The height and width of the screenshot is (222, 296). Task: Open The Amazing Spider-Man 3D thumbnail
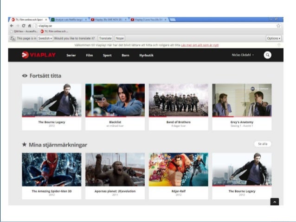click(51, 169)
